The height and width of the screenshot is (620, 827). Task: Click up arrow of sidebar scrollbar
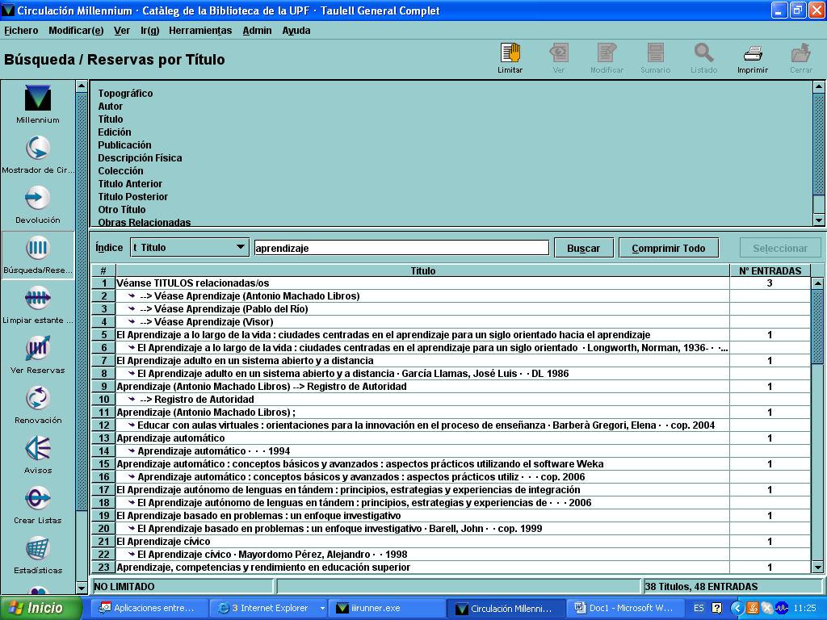pos(82,86)
